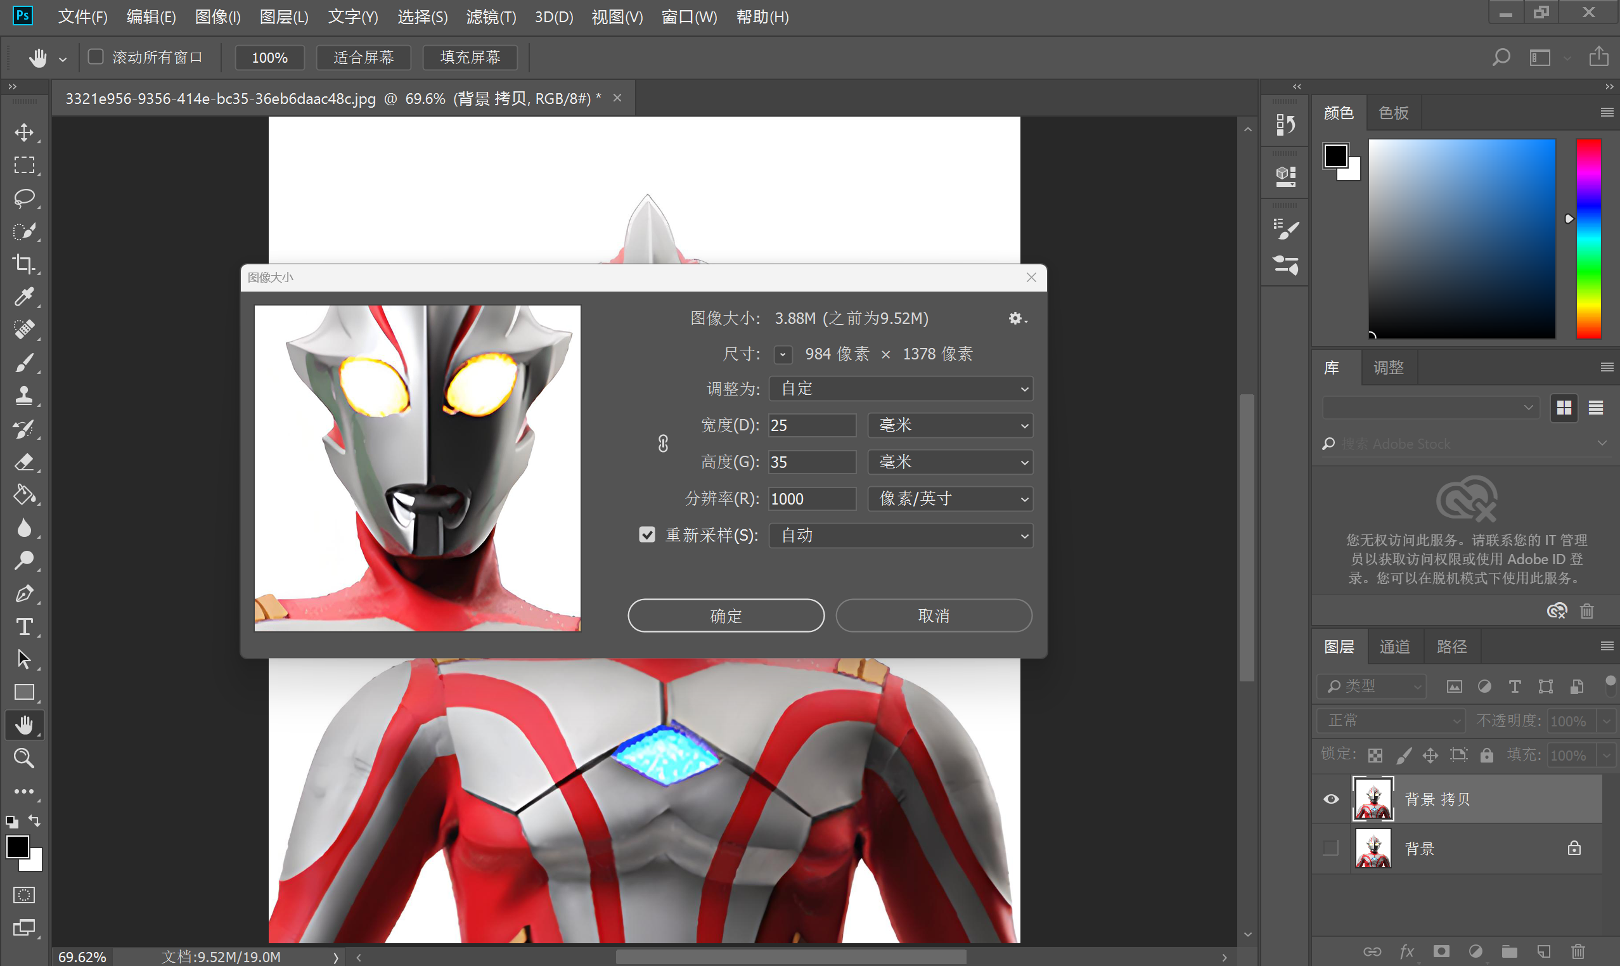Toggle lock all padlock button
The height and width of the screenshot is (966, 1620).
1486,755
